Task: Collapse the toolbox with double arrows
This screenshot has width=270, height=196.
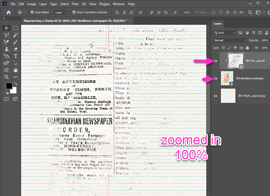Action: (x=4, y=18)
